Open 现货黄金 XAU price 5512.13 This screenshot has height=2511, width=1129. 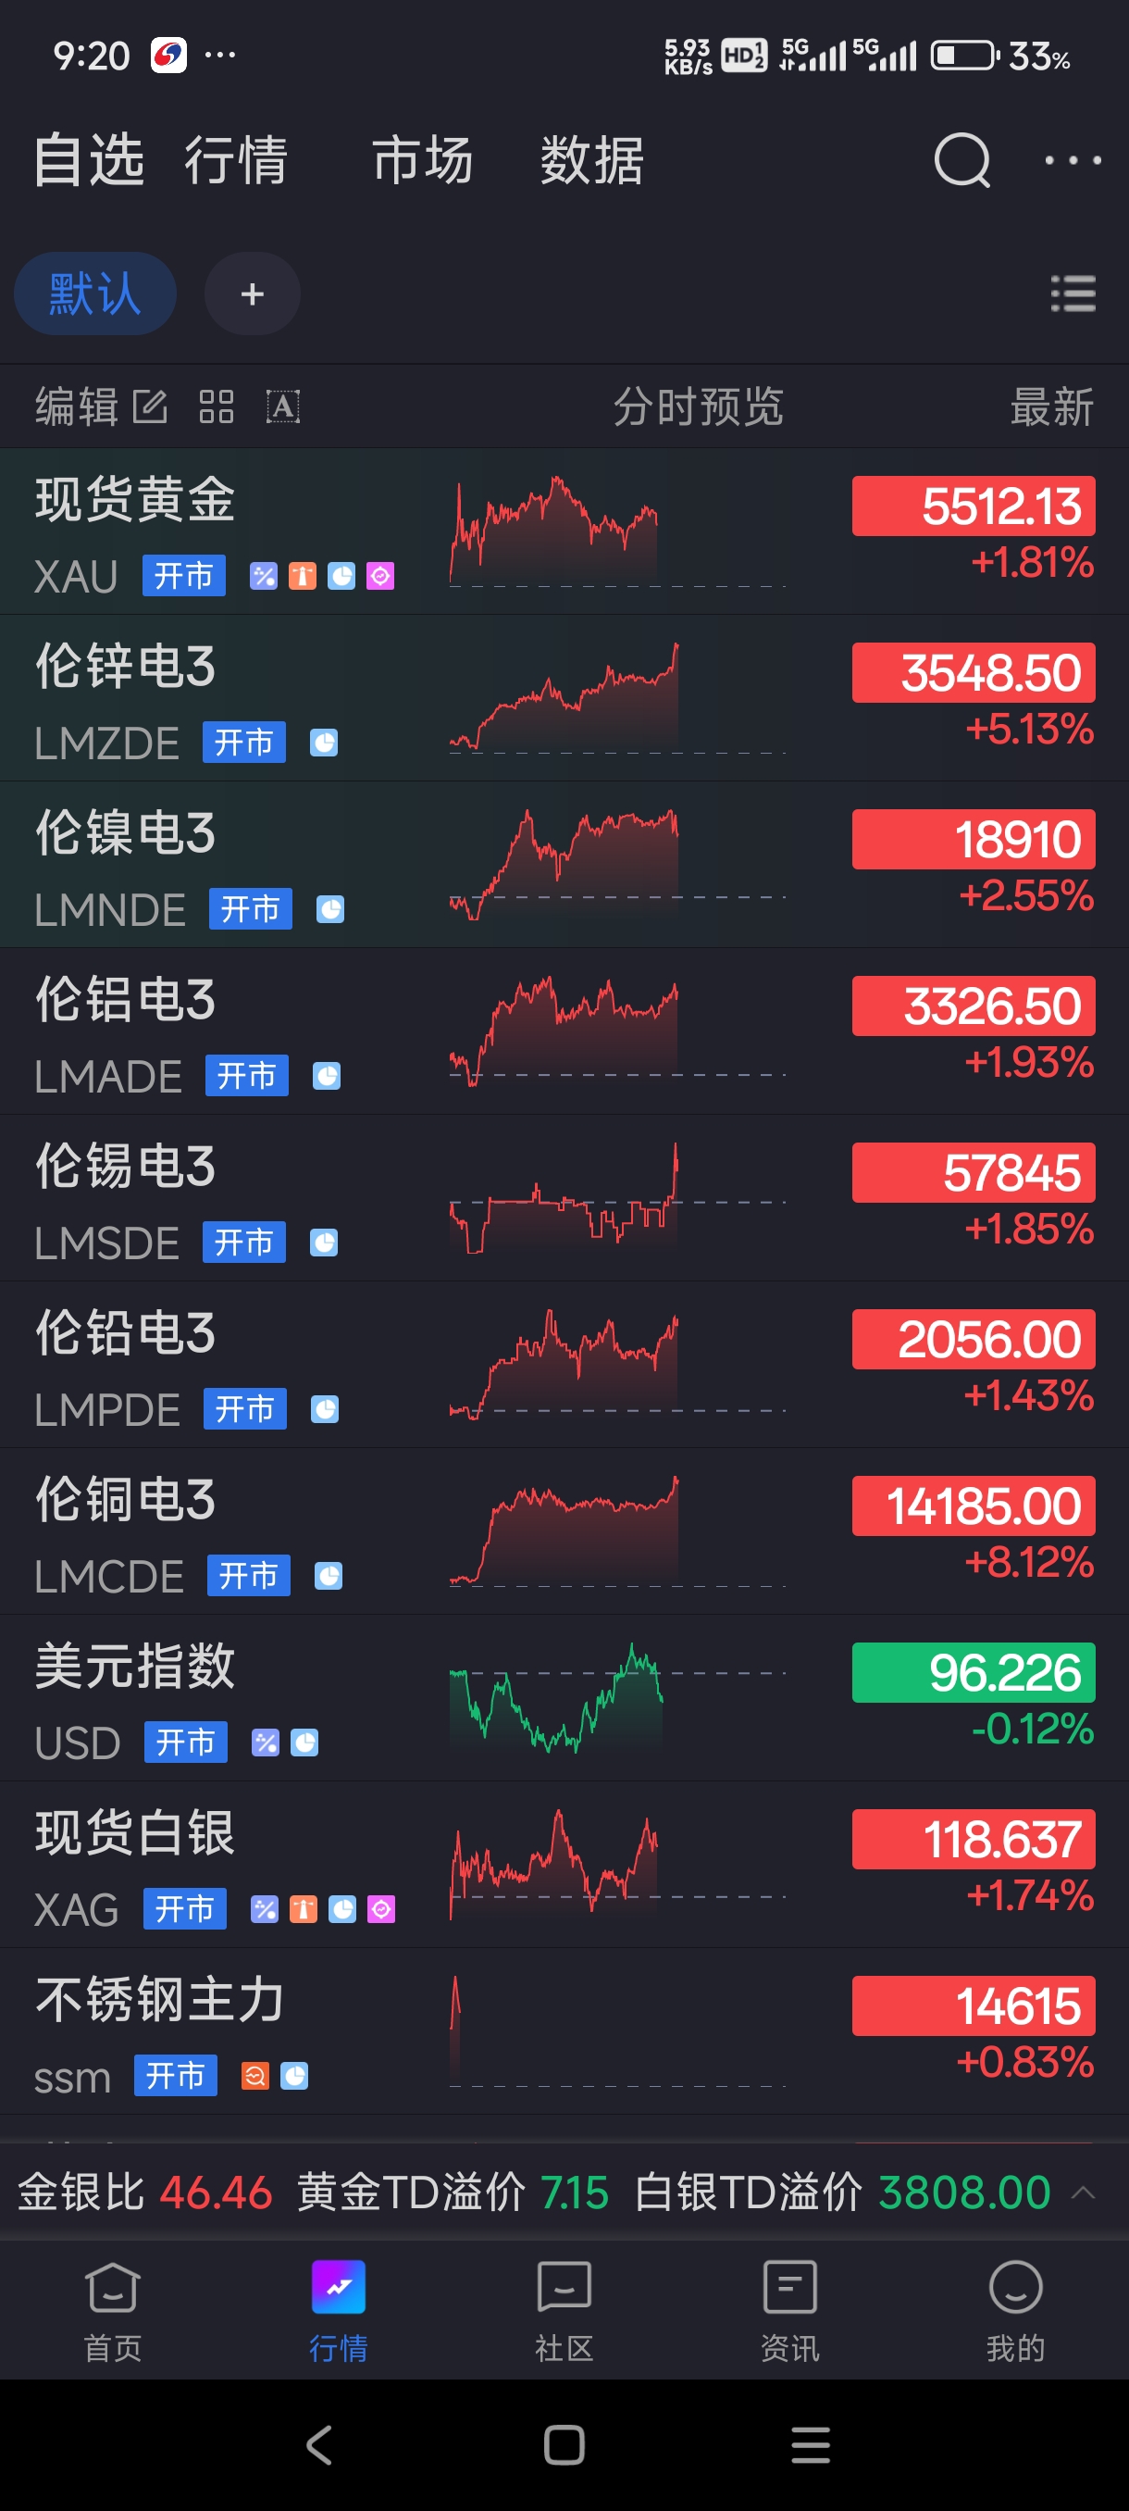point(973,506)
